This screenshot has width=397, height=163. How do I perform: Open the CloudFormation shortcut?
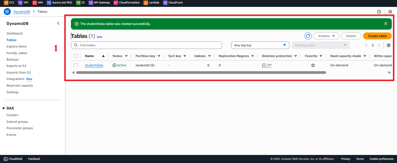(127, 3)
